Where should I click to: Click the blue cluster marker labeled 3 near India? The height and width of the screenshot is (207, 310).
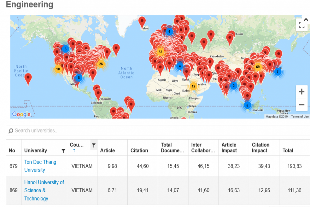(x=233, y=86)
